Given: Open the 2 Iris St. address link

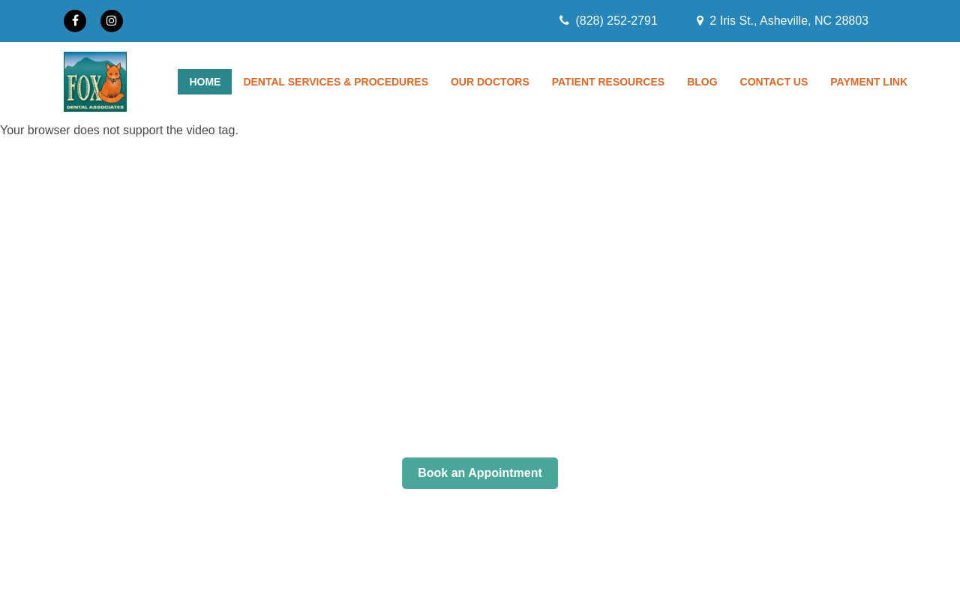Looking at the screenshot, I should coord(789,21).
